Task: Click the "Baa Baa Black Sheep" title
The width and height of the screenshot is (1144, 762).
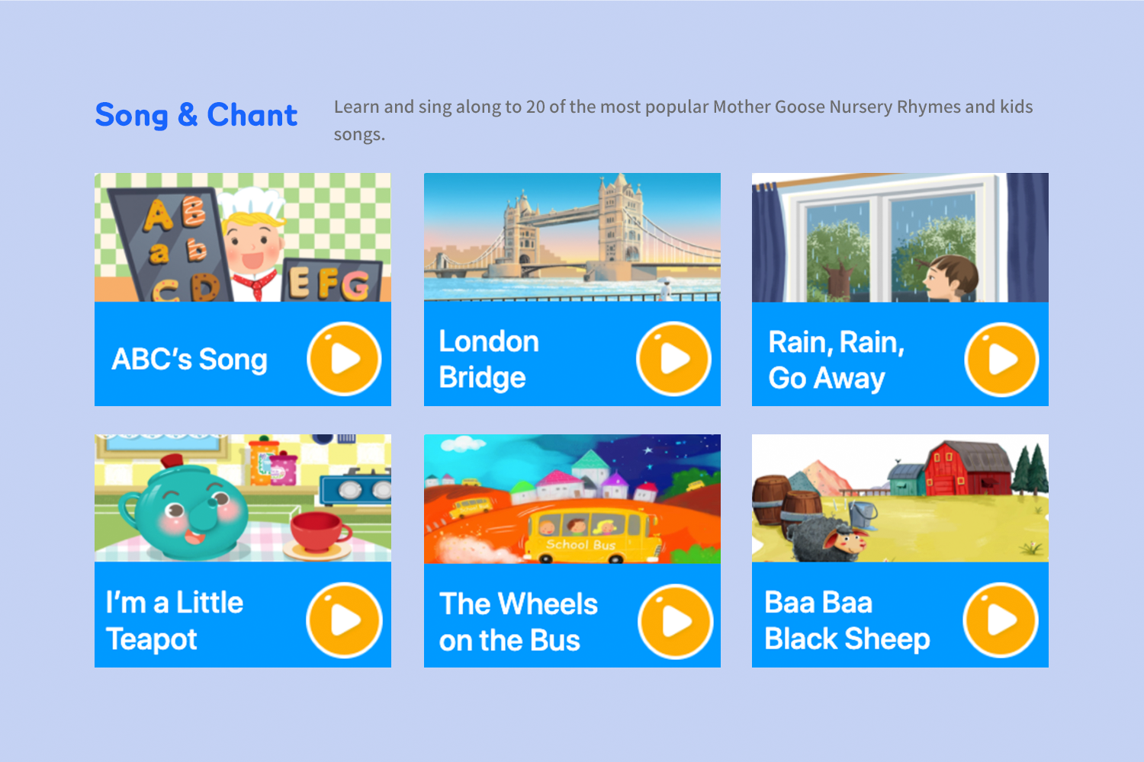Action: (847, 620)
